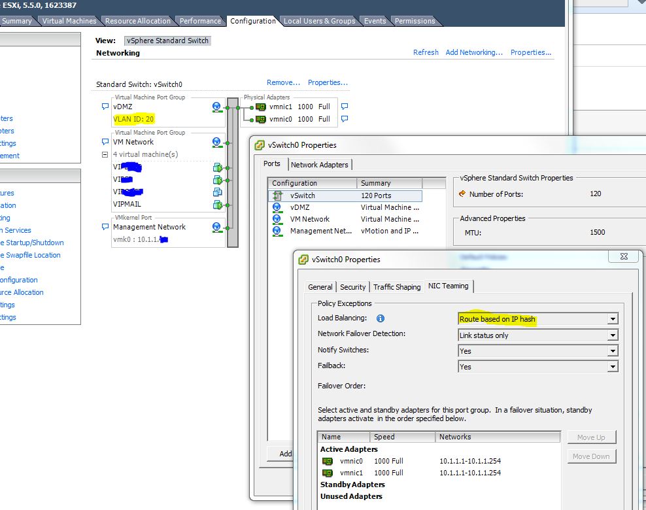Open the Network Failover Detection dropdown

tap(612, 335)
